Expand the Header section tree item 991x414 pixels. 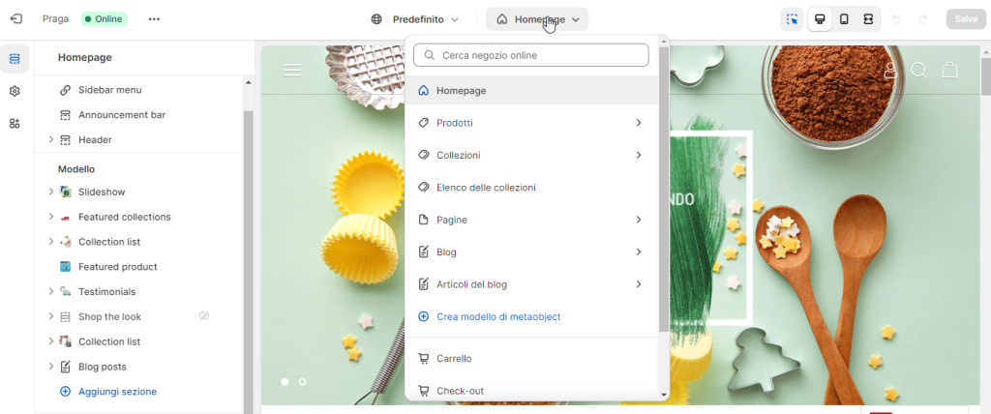(51, 139)
